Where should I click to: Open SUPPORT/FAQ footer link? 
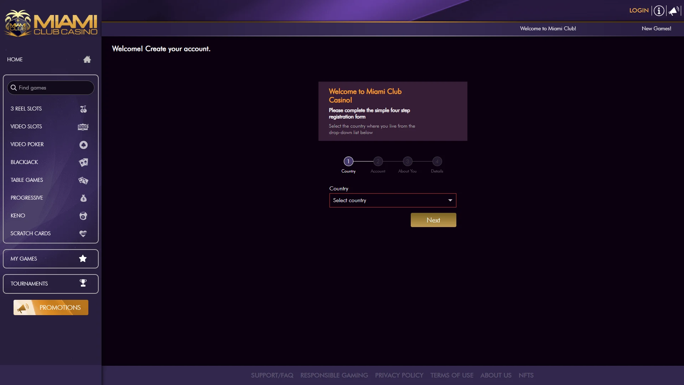(272, 375)
